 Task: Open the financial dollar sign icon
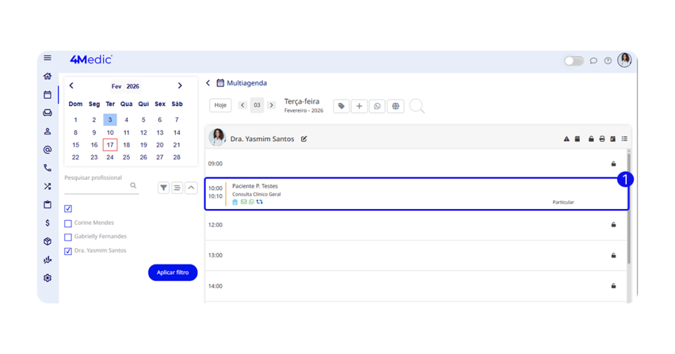point(47,223)
